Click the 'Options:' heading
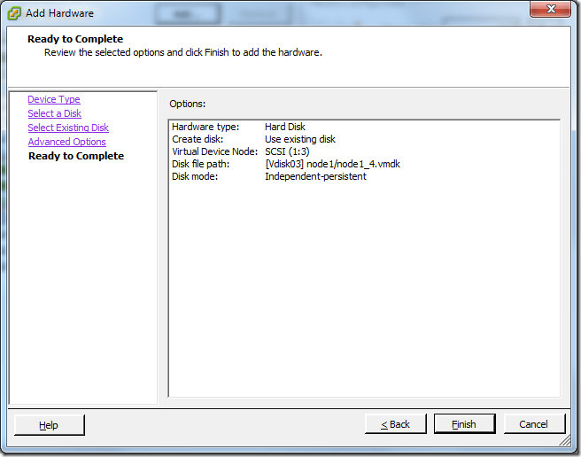Image resolution: width=581 pixels, height=457 pixels. pos(187,104)
